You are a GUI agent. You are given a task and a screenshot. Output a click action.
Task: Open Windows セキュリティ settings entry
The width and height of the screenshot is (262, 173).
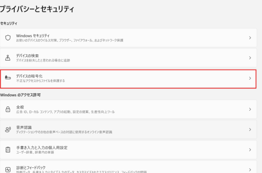click(x=128, y=38)
